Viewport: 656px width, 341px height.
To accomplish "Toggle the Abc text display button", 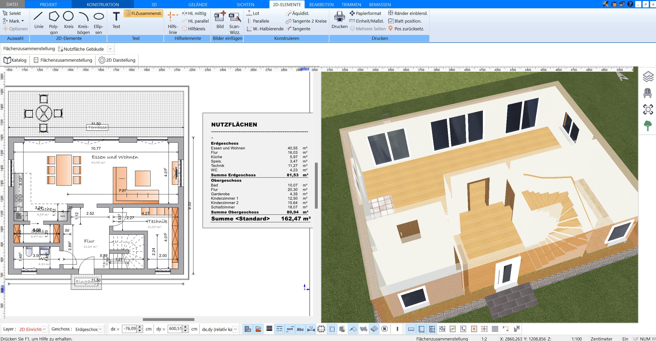I will (300, 329).
